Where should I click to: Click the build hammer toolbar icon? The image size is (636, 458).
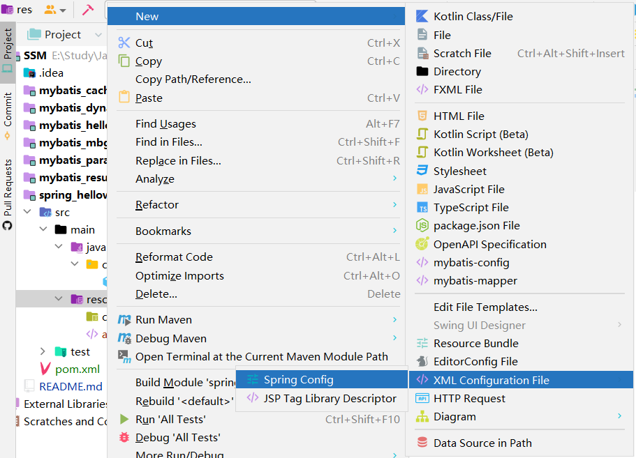[88, 10]
